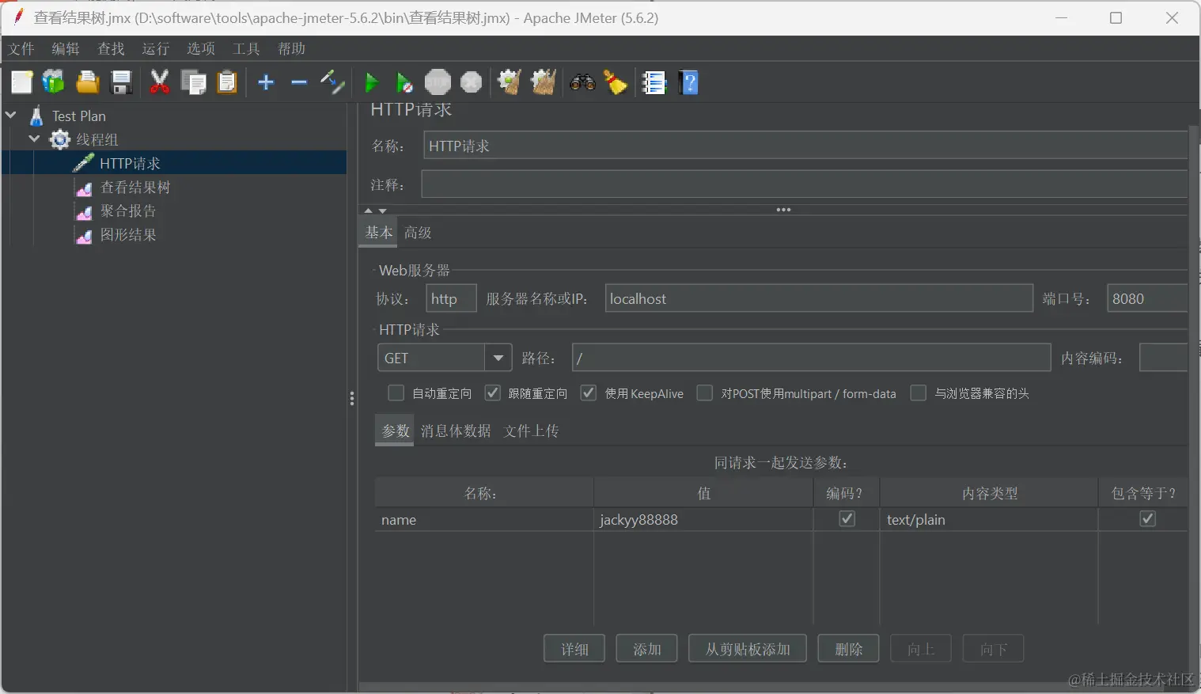Click the 添加 button
This screenshot has height=694, width=1201.
coord(646,649)
